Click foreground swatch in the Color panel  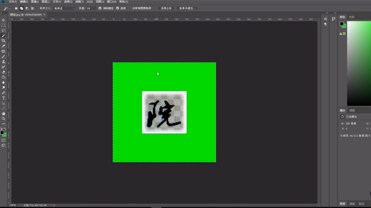(x=341, y=24)
